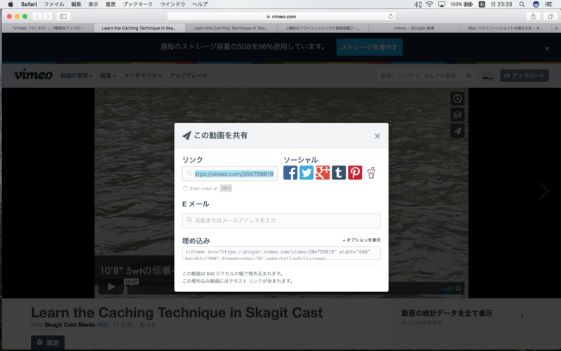Open the Wi-Fi status menu
The width and height of the screenshot is (561, 351).
tap(429, 4)
